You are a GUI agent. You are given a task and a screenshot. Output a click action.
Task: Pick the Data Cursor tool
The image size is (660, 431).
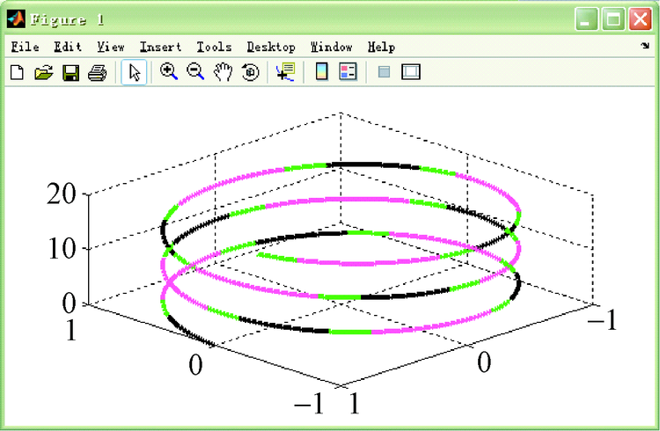click(x=284, y=73)
